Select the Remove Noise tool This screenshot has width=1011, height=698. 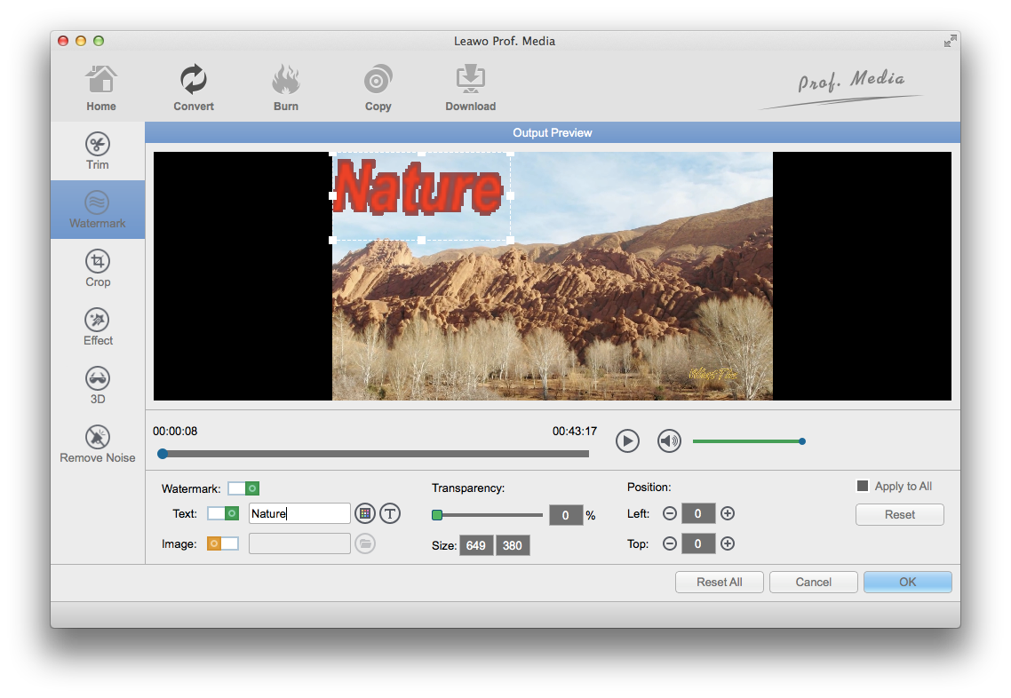[98, 444]
